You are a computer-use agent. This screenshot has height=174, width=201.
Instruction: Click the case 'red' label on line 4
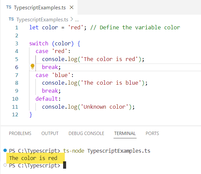(x=53, y=51)
